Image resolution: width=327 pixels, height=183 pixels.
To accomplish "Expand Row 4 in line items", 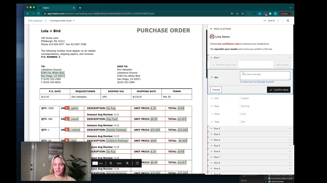I will tap(212, 140).
